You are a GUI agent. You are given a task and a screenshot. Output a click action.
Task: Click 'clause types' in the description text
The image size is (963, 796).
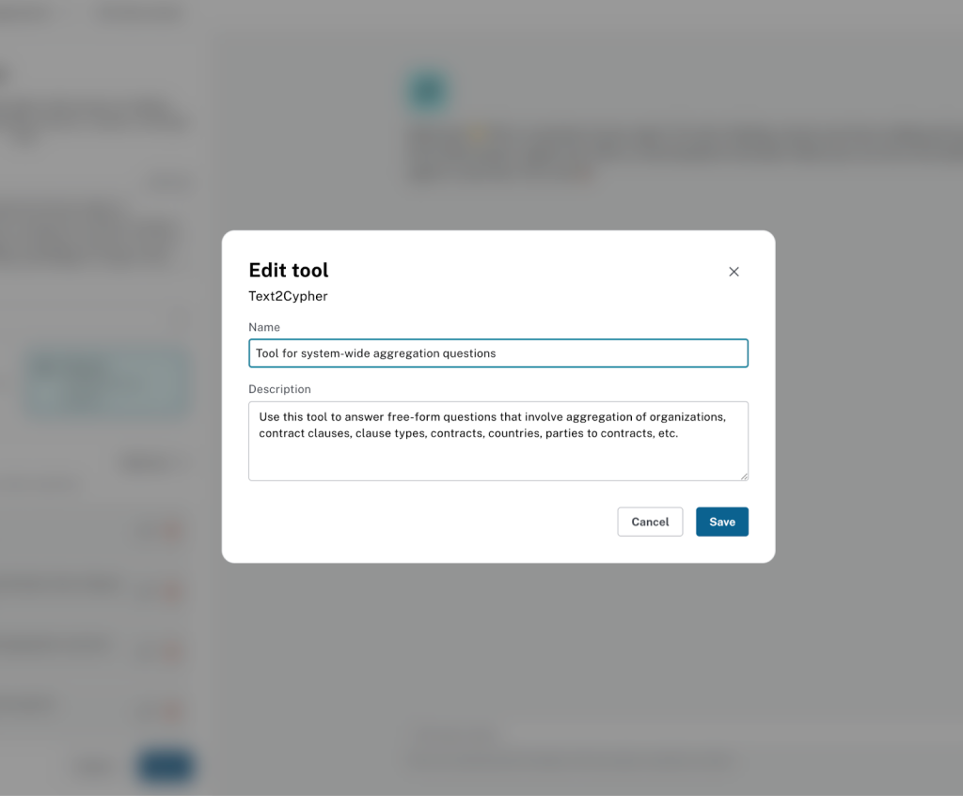(x=389, y=433)
